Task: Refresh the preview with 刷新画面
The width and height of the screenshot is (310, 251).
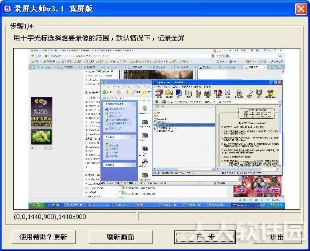Action: [120, 237]
